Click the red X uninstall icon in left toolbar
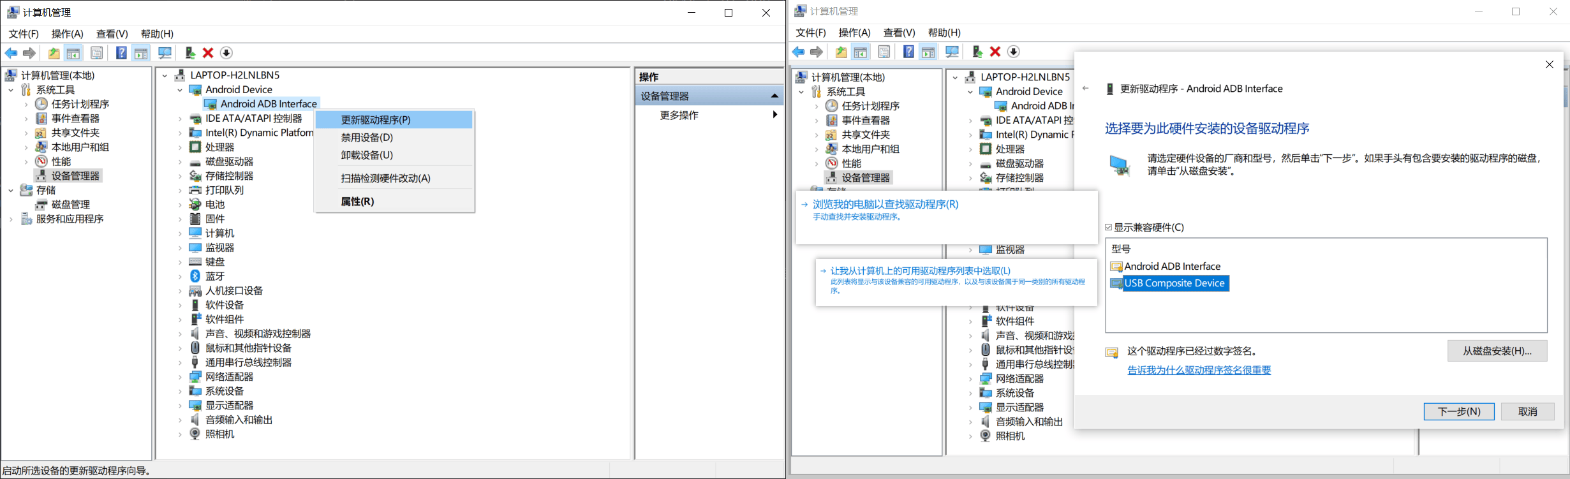 208,53
